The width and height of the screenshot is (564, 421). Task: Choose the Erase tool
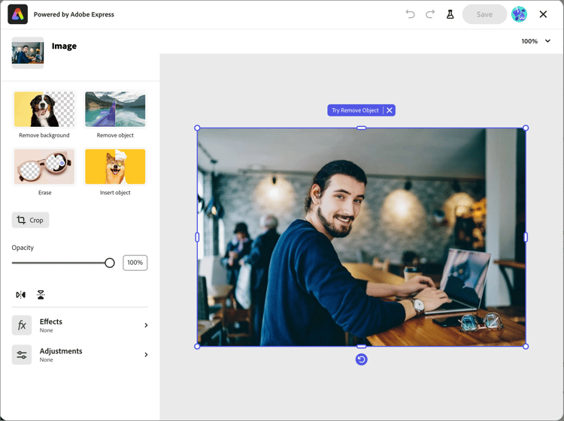pos(44,172)
